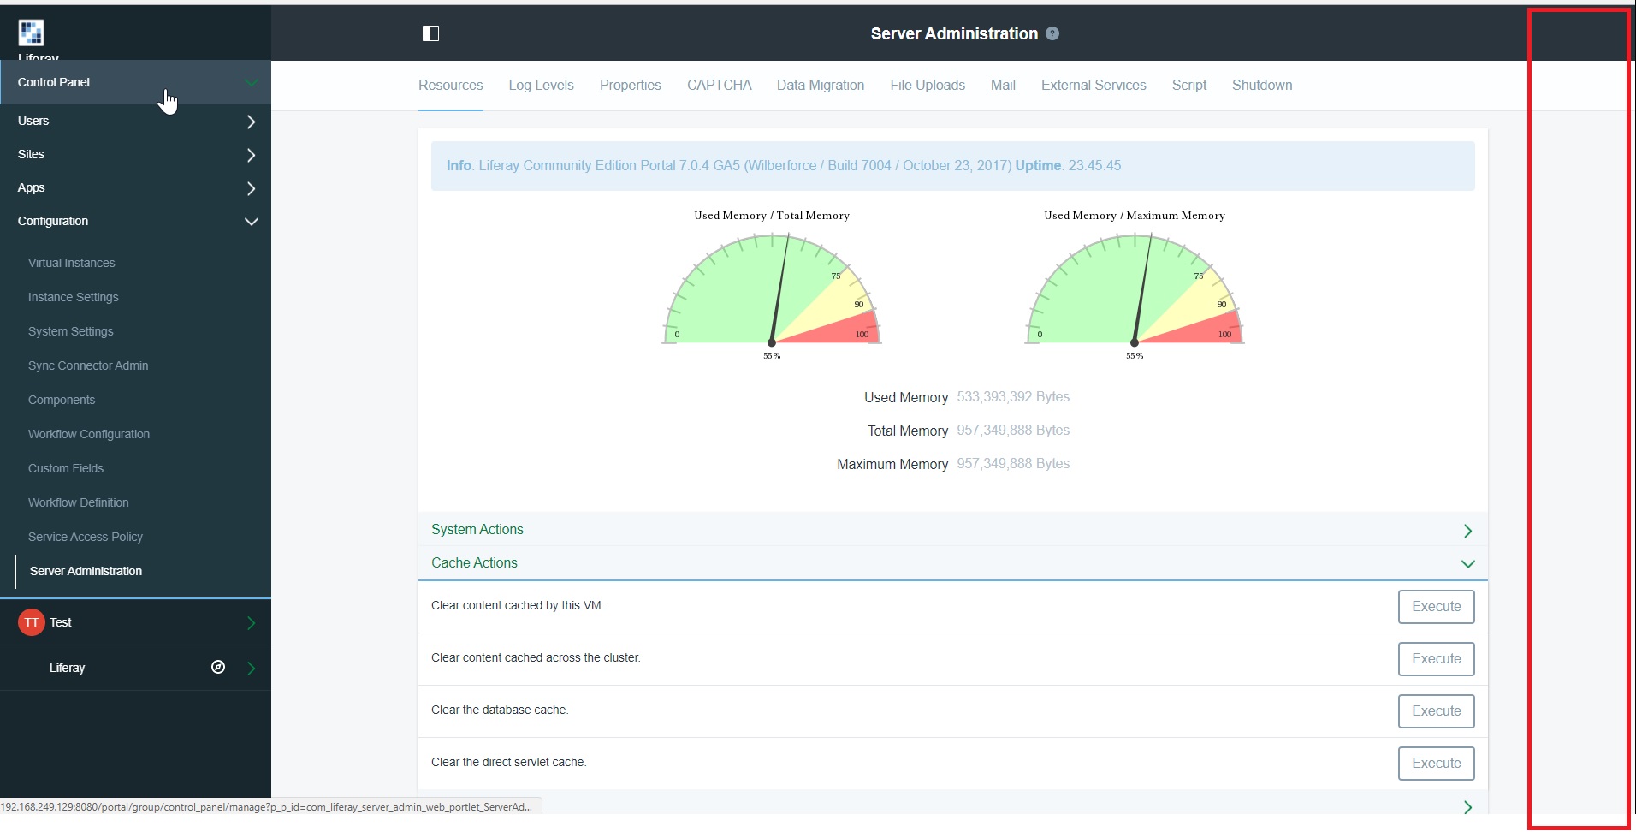This screenshot has height=832, width=1636.
Task: Click the Liferay logo icon
Action: 31,33
